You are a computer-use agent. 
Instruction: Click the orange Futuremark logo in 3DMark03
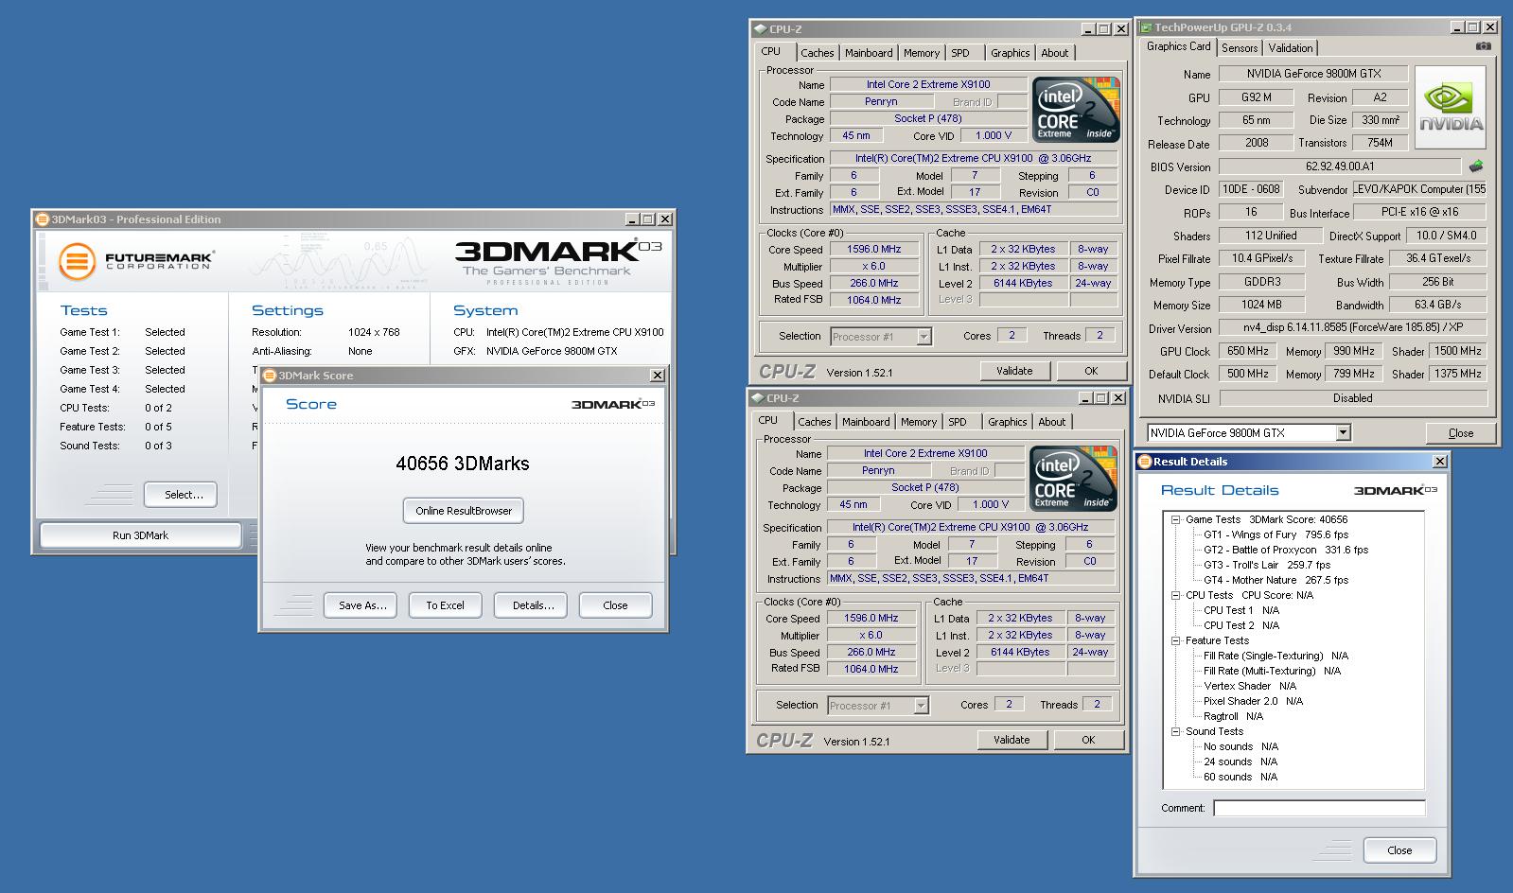point(77,261)
